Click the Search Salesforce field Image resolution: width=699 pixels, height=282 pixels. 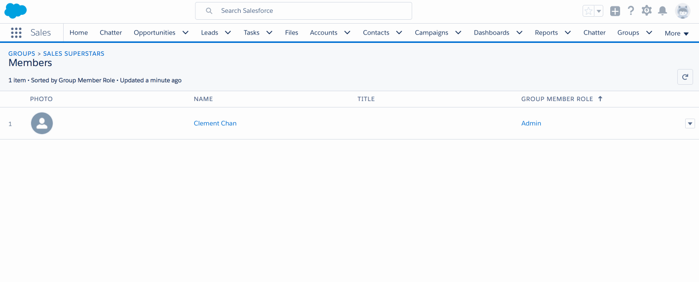point(303,11)
